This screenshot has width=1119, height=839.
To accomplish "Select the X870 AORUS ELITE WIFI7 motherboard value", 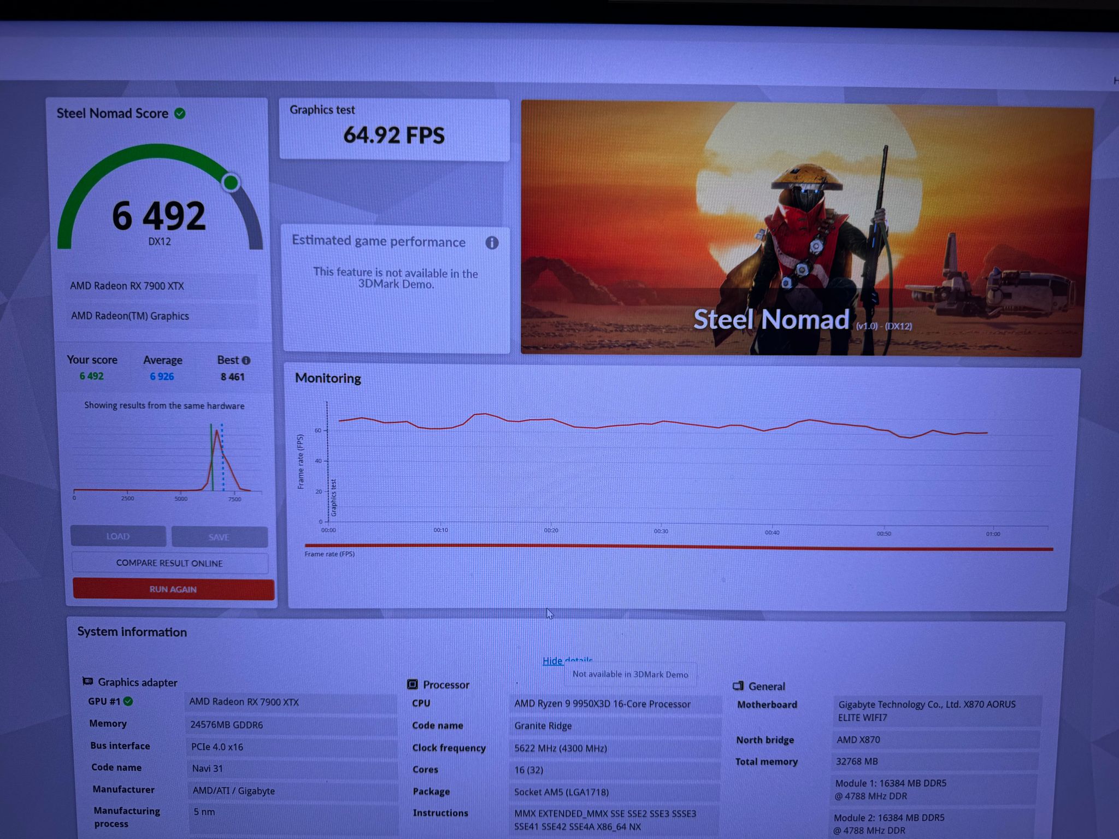I will (927, 711).
